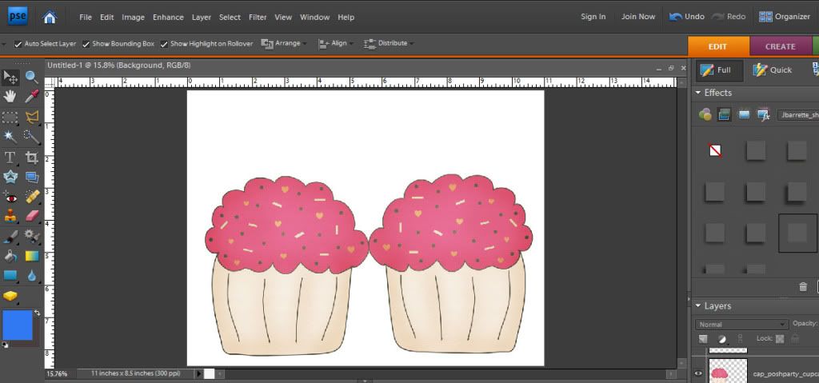Select the Brush tool
The width and height of the screenshot is (819, 383).
click(10, 237)
